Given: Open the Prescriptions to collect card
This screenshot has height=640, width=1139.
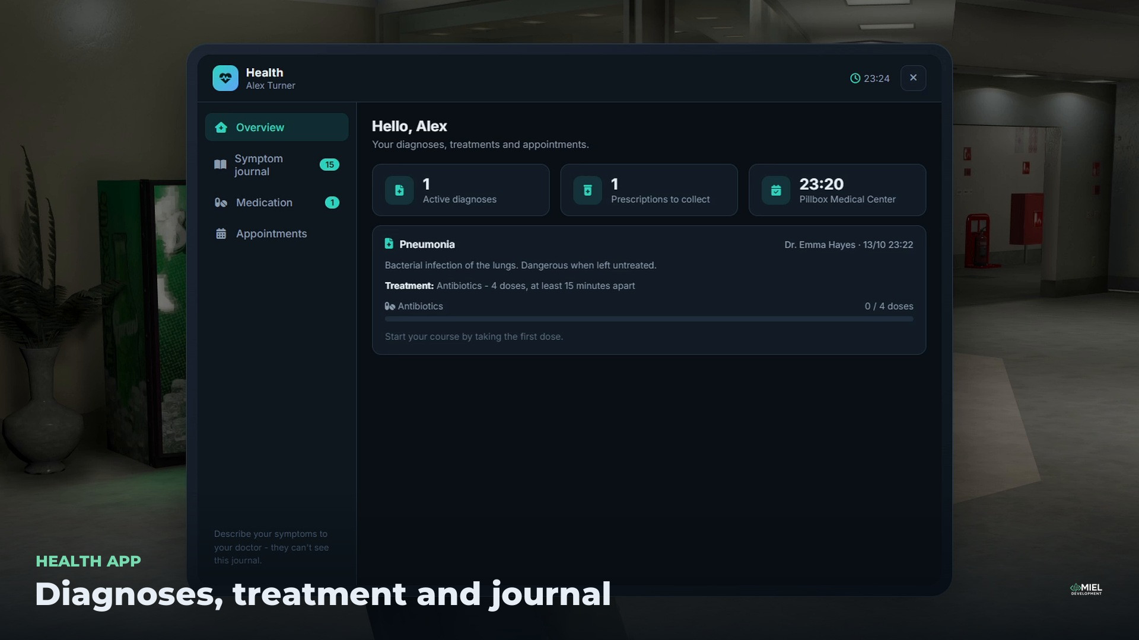Looking at the screenshot, I should pos(649,190).
